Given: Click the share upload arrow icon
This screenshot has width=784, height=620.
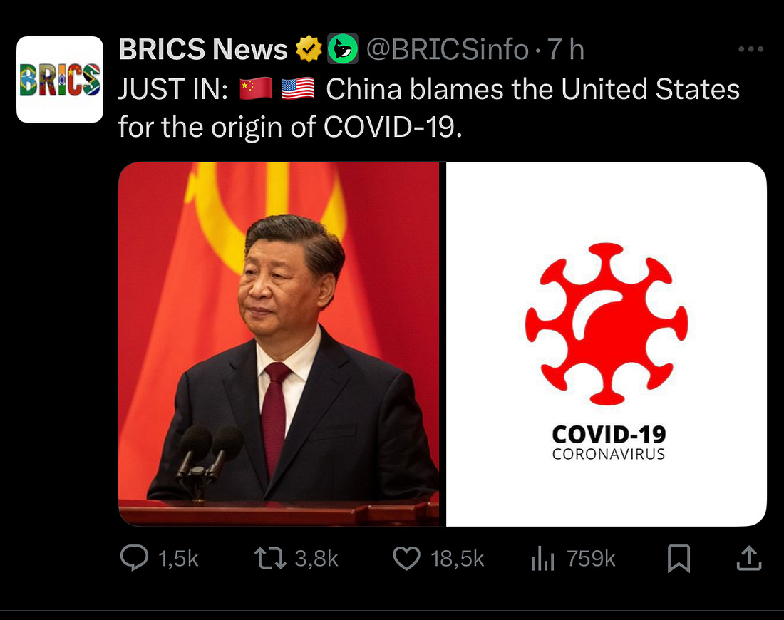Looking at the screenshot, I should [749, 558].
